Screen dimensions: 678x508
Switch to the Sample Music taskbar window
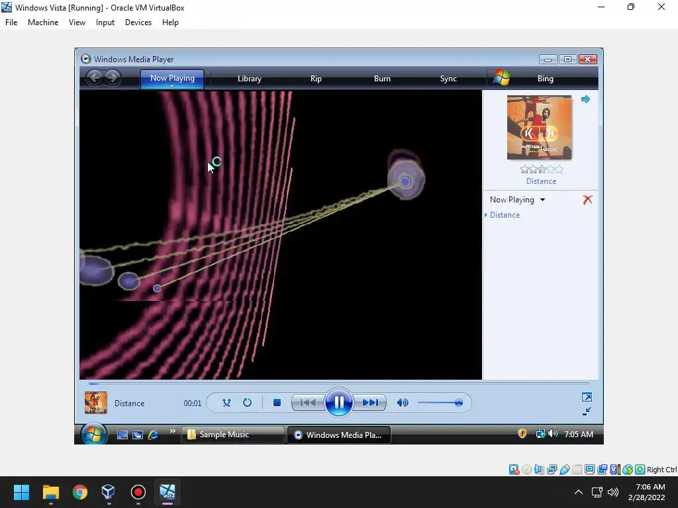point(232,435)
